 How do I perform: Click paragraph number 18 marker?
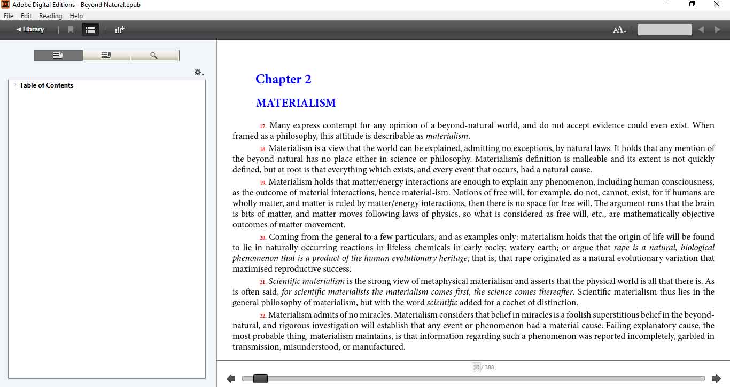tap(263, 149)
